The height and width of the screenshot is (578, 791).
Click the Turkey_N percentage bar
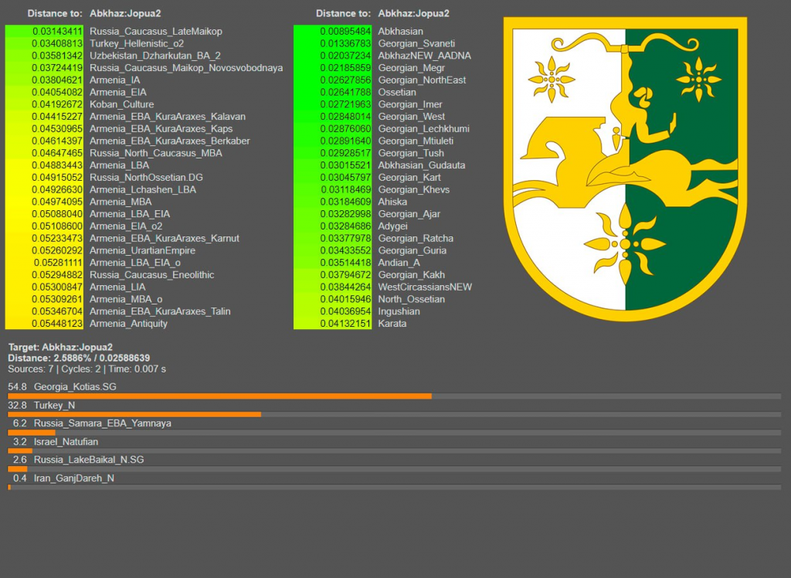134,414
